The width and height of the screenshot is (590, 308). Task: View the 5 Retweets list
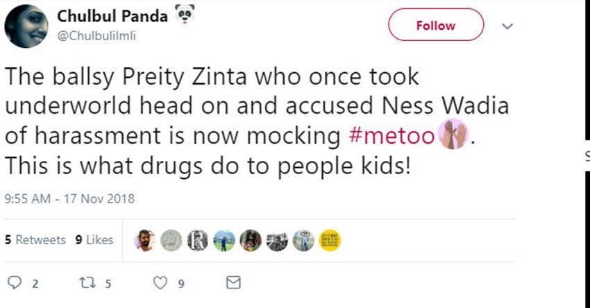pos(35,240)
